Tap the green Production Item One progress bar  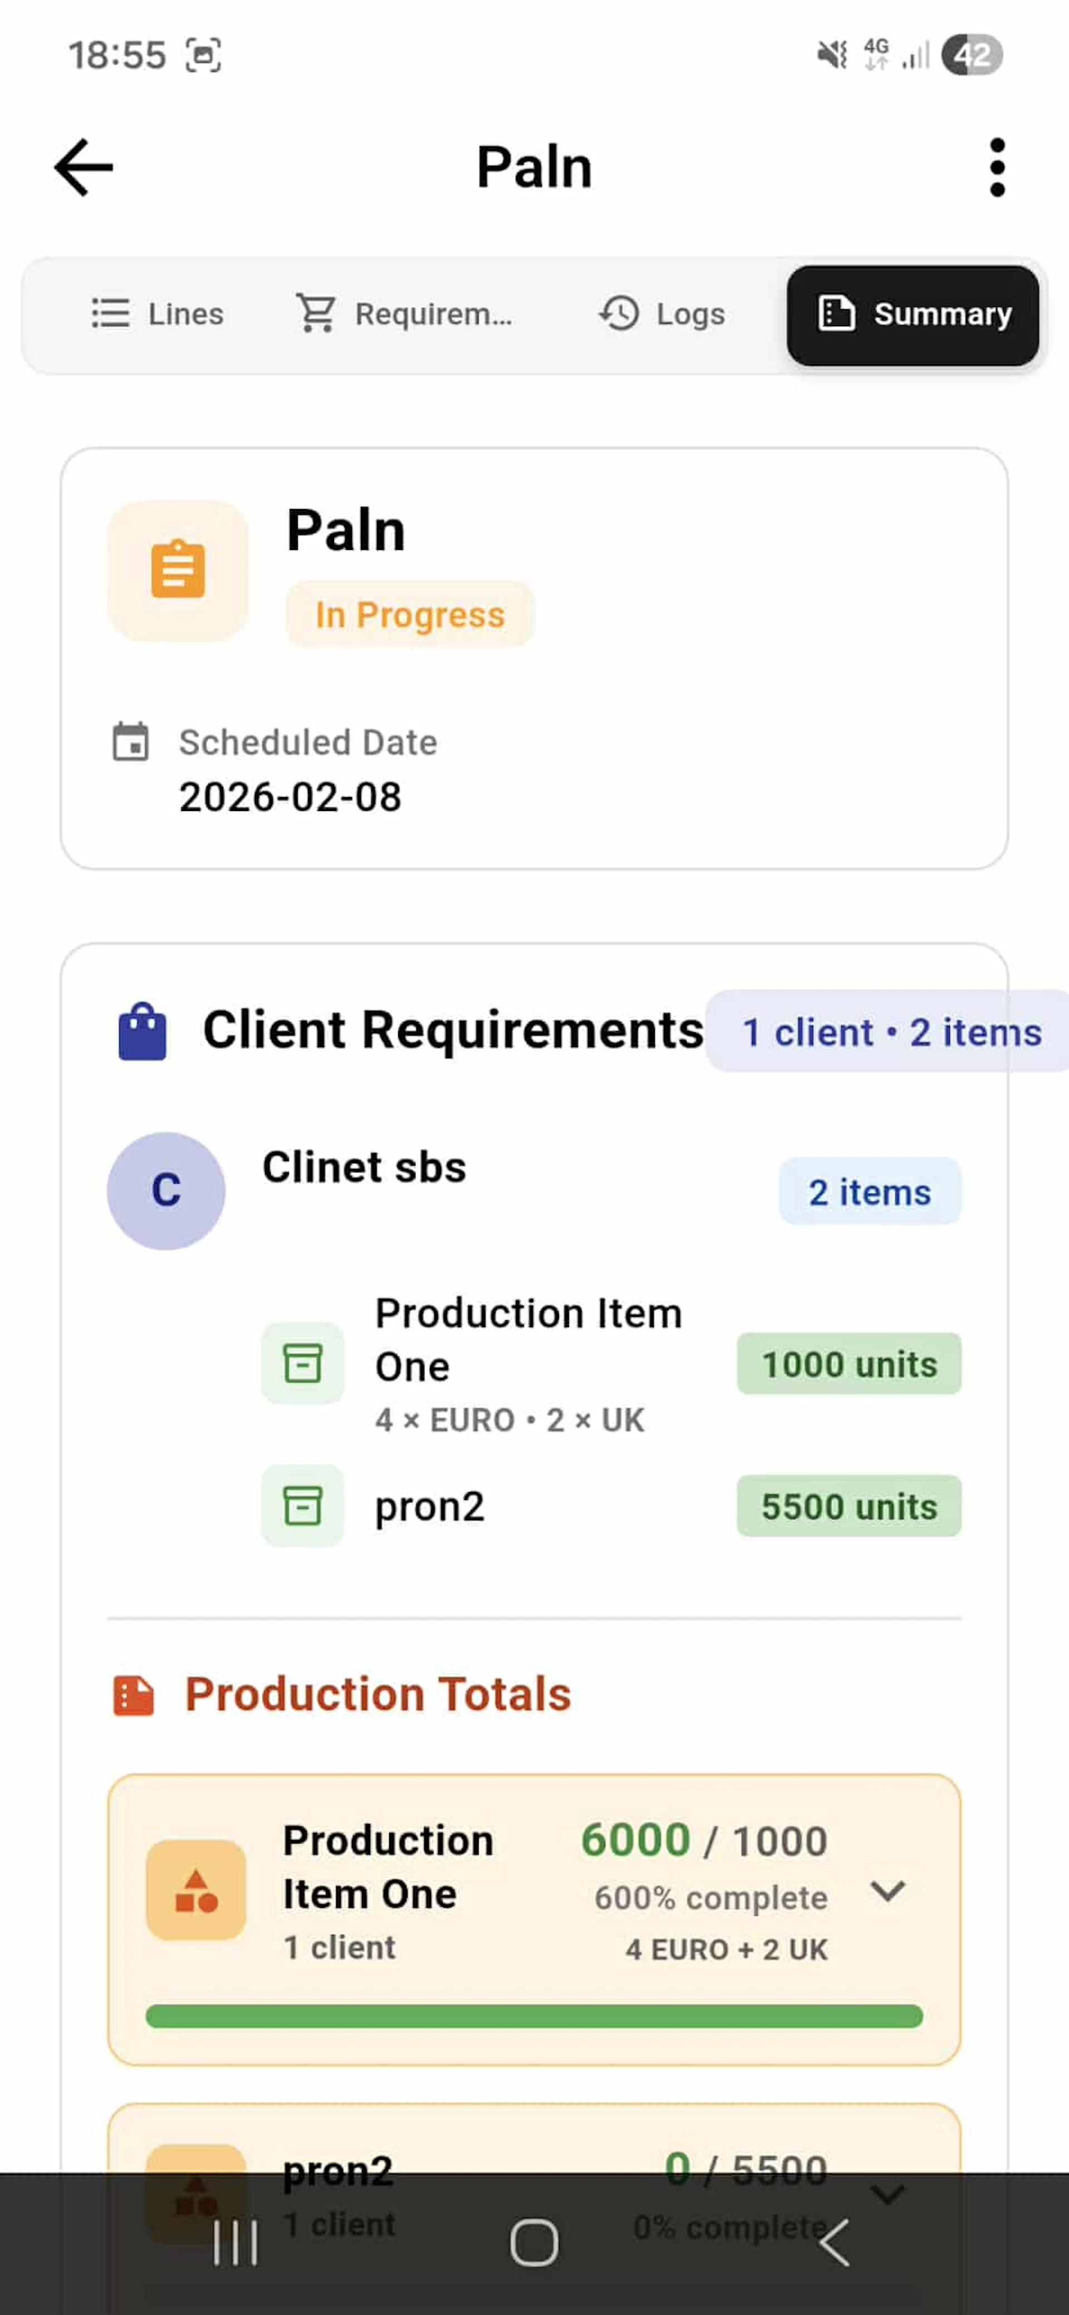[x=534, y=2016]
